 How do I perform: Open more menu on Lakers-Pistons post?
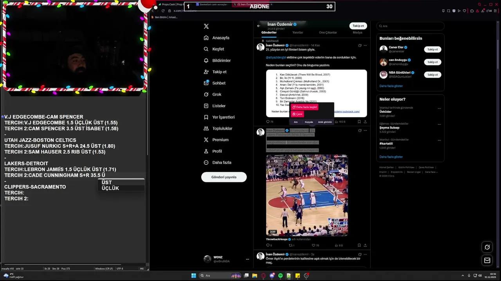point(365,130)
